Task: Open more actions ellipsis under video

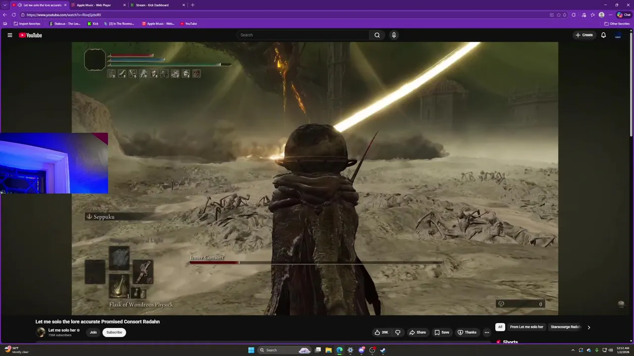Action: pos(486,332)
